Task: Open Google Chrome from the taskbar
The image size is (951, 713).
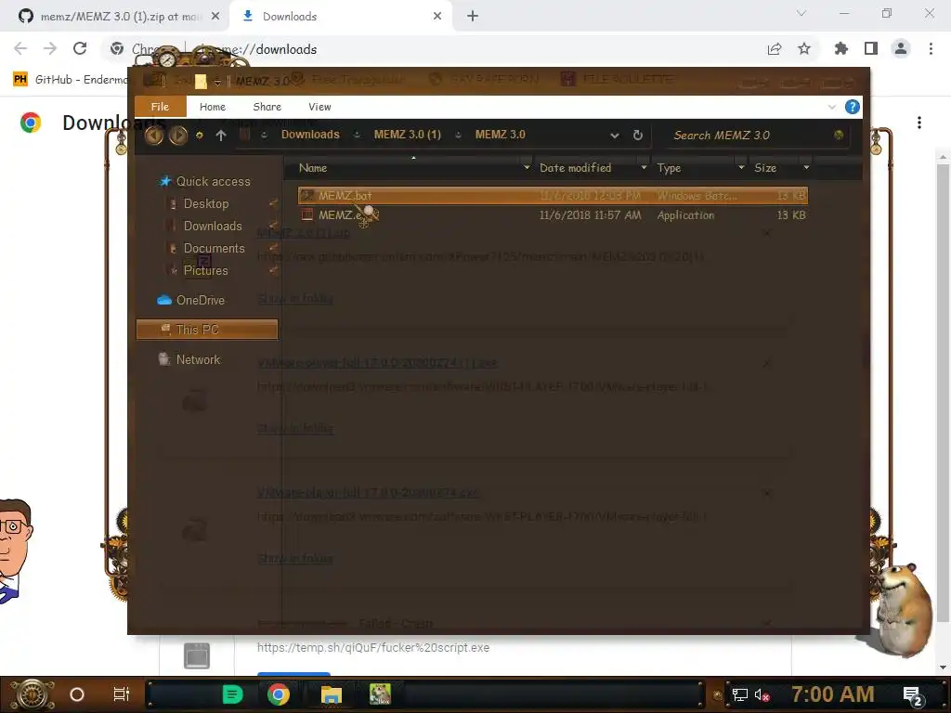Action: pyautogui.click(x=279, y=694)
